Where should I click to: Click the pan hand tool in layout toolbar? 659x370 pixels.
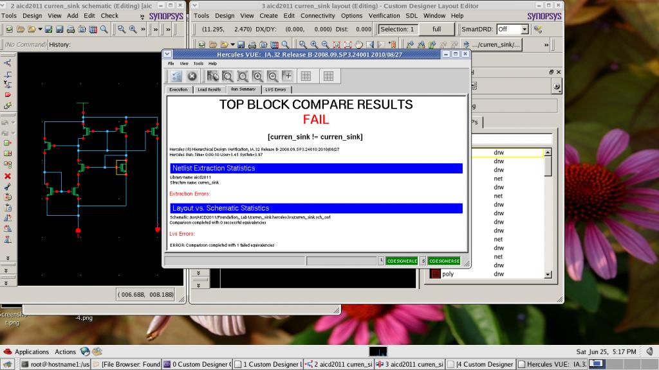click(x=358, y=44)
